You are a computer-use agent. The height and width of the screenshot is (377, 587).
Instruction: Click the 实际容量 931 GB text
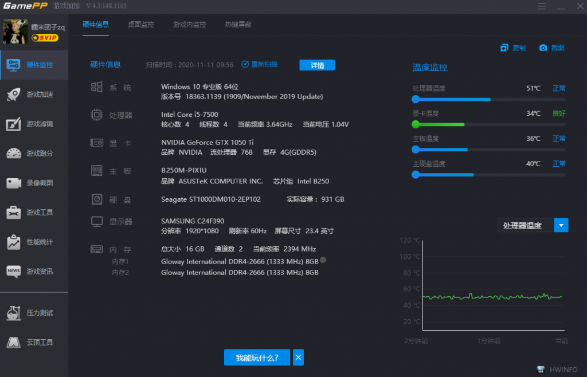315,199
